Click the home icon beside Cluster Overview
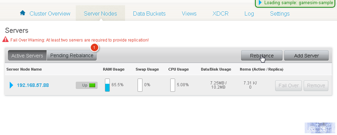The image size is (337, 135). tap(23, 13)
